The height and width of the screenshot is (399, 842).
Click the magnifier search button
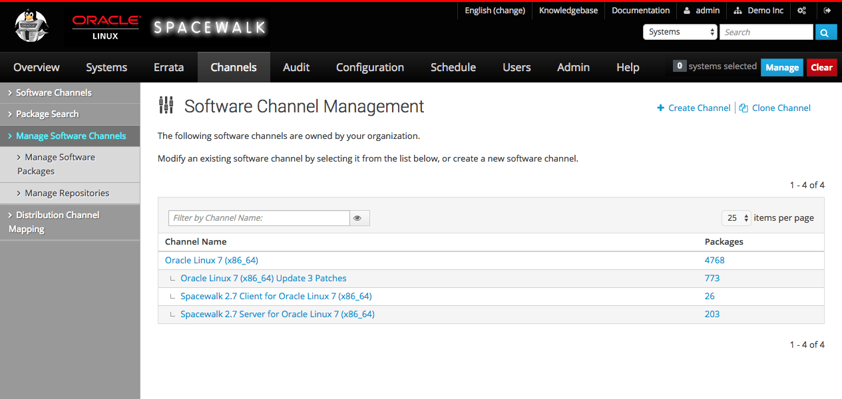coord(826,32)
